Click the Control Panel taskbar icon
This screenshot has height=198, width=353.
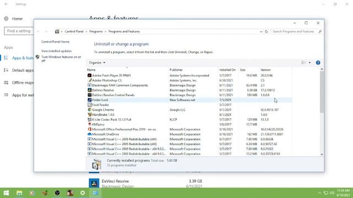[x=95, y=193]
